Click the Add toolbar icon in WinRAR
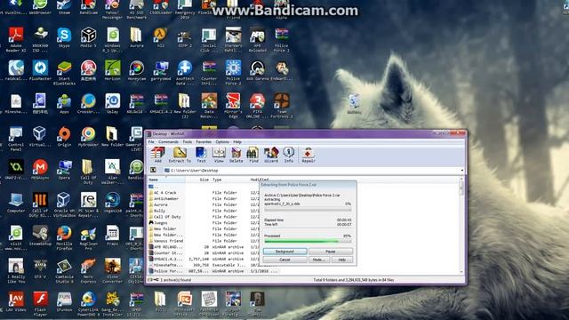This screenshot has width=569, height=320. pos(158,155)
